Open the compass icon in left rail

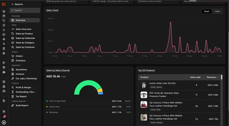4,25
